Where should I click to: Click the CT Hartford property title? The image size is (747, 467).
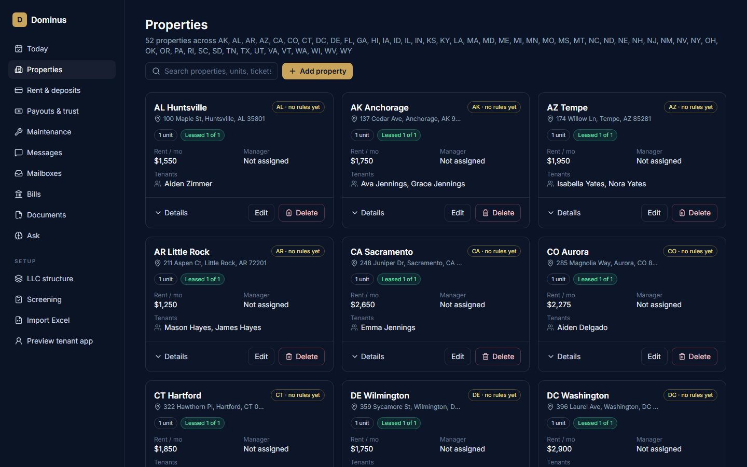[x=177, y=395]
